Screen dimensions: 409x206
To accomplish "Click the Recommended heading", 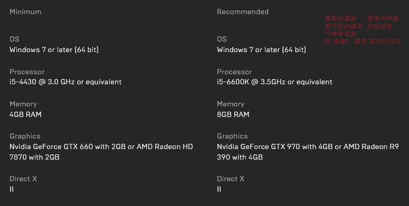I will pos(243,12).
